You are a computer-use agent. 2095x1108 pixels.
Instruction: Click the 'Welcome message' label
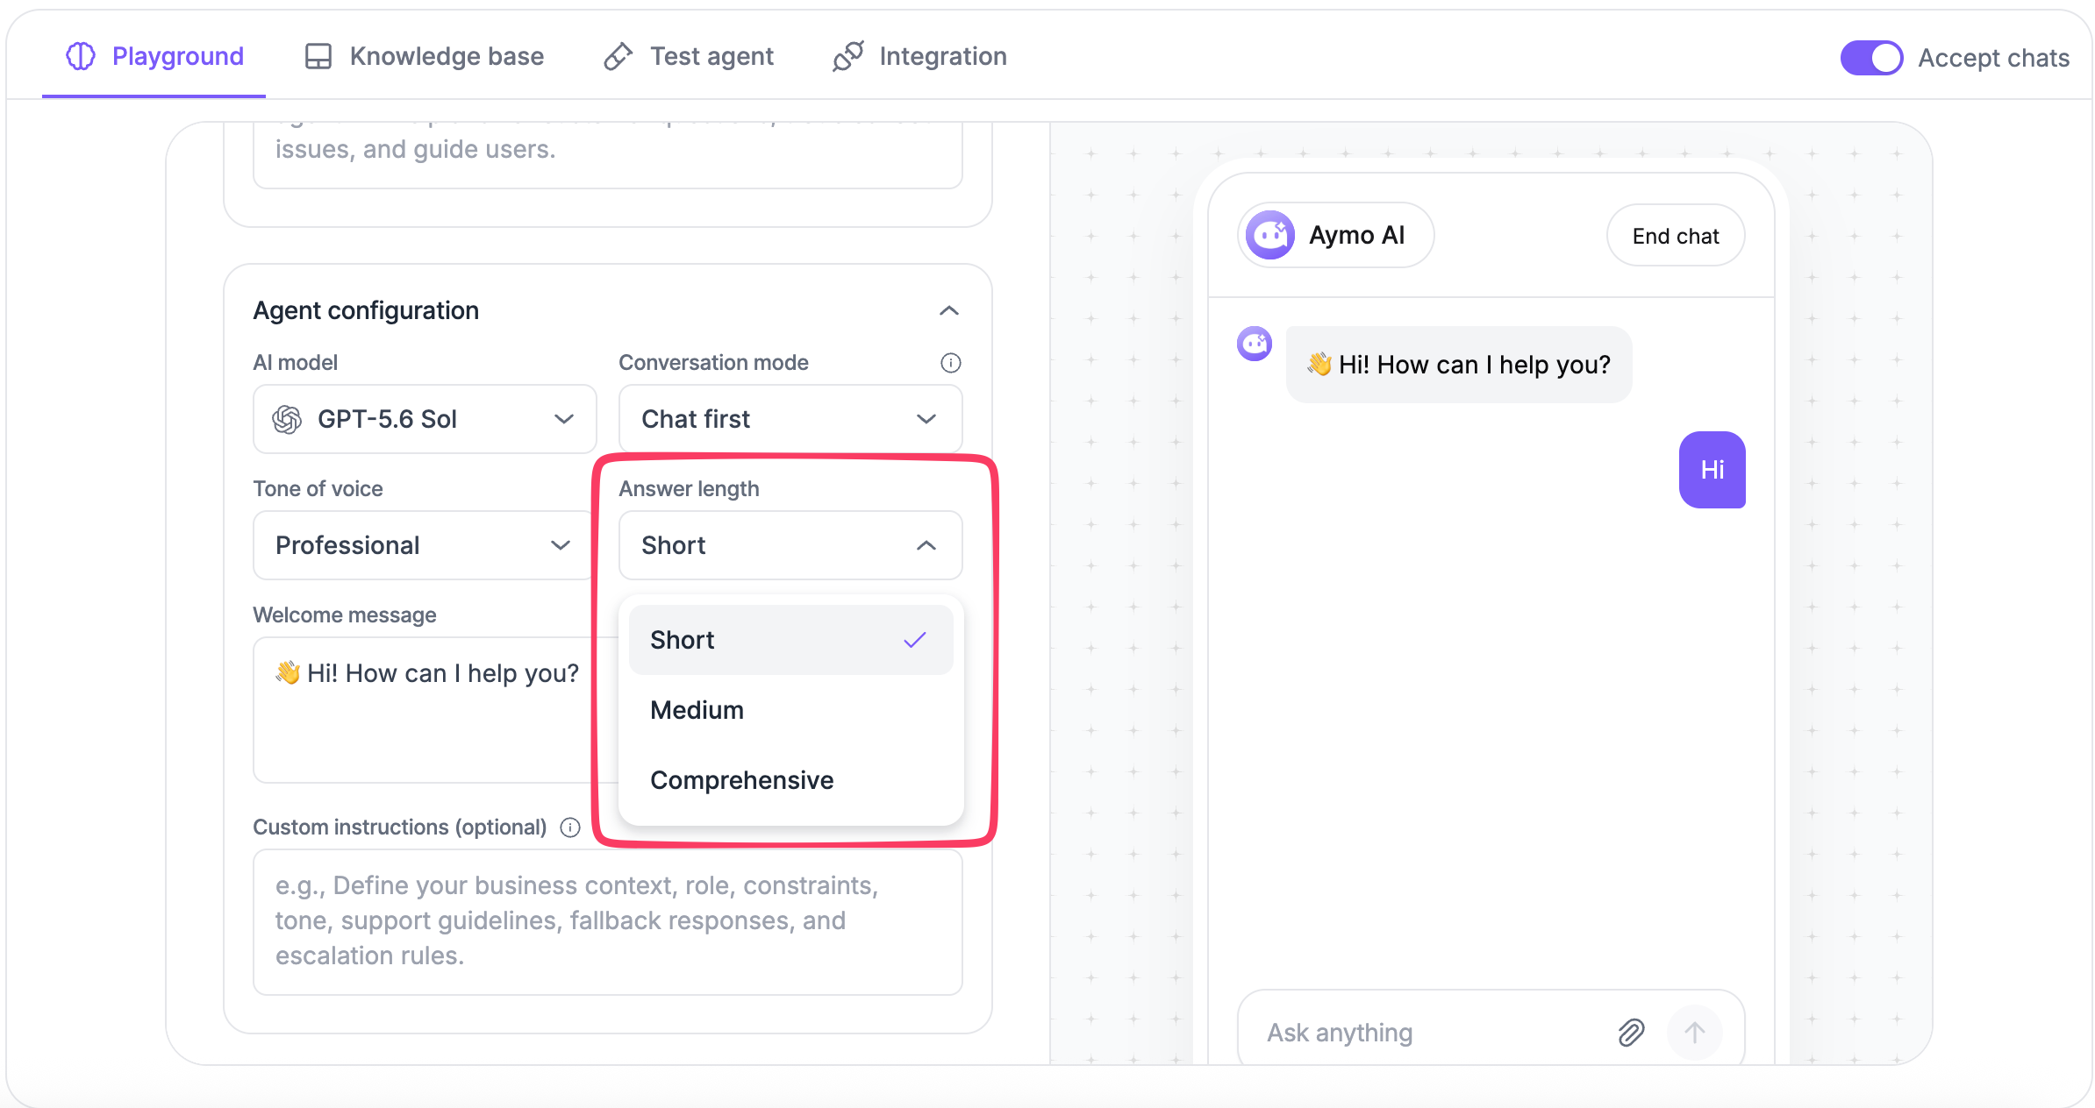point(344,615)
